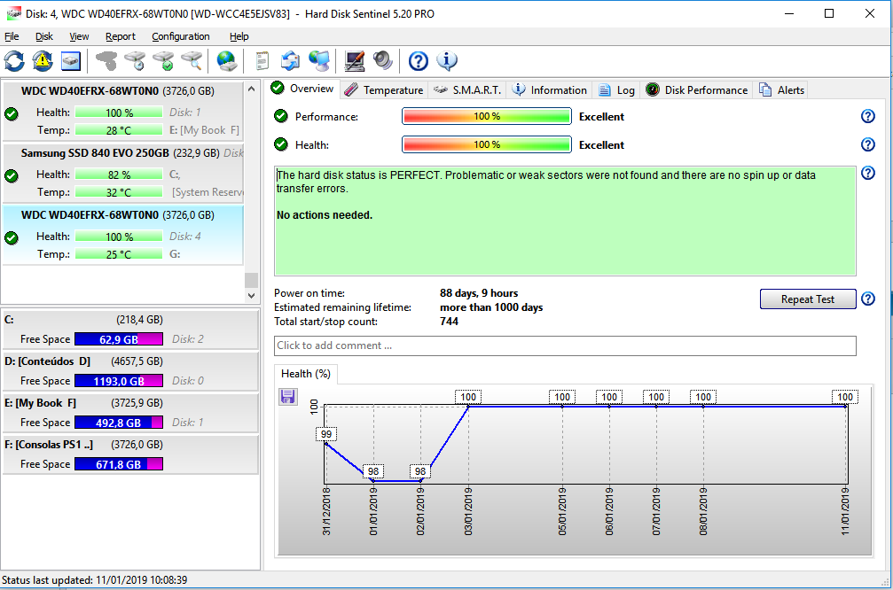Switch to the Disk Performance tab
Viewport: 893px width, 590px height.
pyautogui.click(x=697, y=89)
